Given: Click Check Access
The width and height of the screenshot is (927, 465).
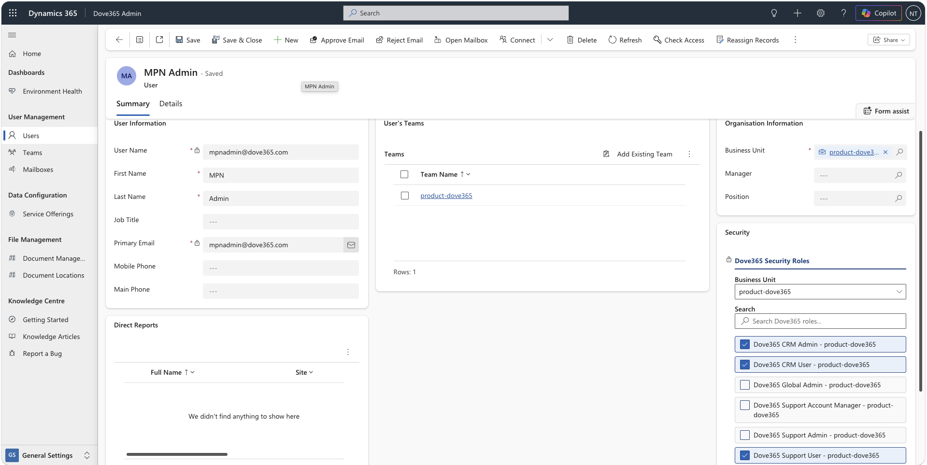Looking at the screenshot, I should click(678, 40).
